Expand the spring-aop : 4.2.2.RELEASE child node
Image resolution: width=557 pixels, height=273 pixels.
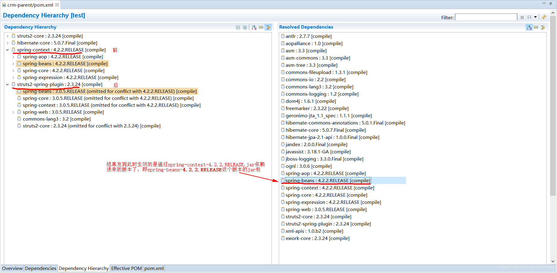pos(13,57)
